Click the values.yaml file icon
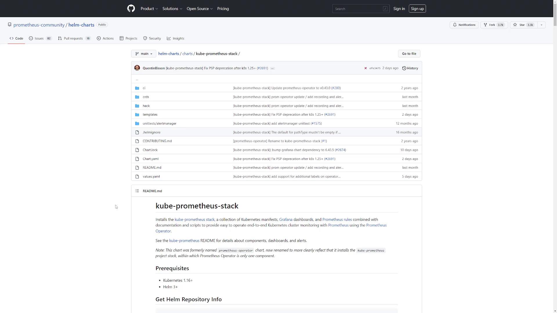The width and height of the screenshot is (557, 313). tap(137, 176)
